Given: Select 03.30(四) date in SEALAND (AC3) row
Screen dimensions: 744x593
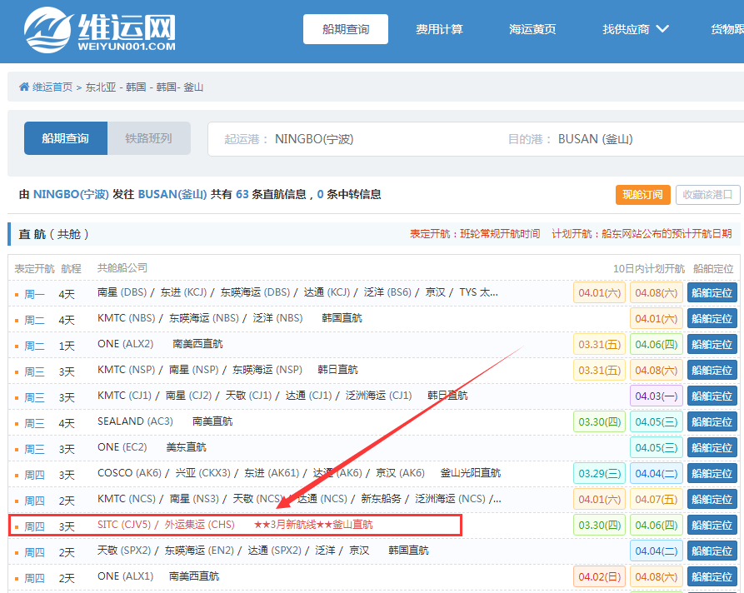Looking at the screenshot, I should click(600, 421).
